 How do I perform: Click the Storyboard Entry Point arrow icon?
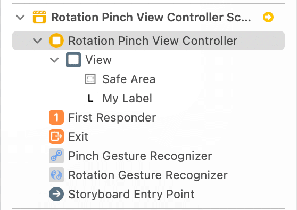pos(56,194)
